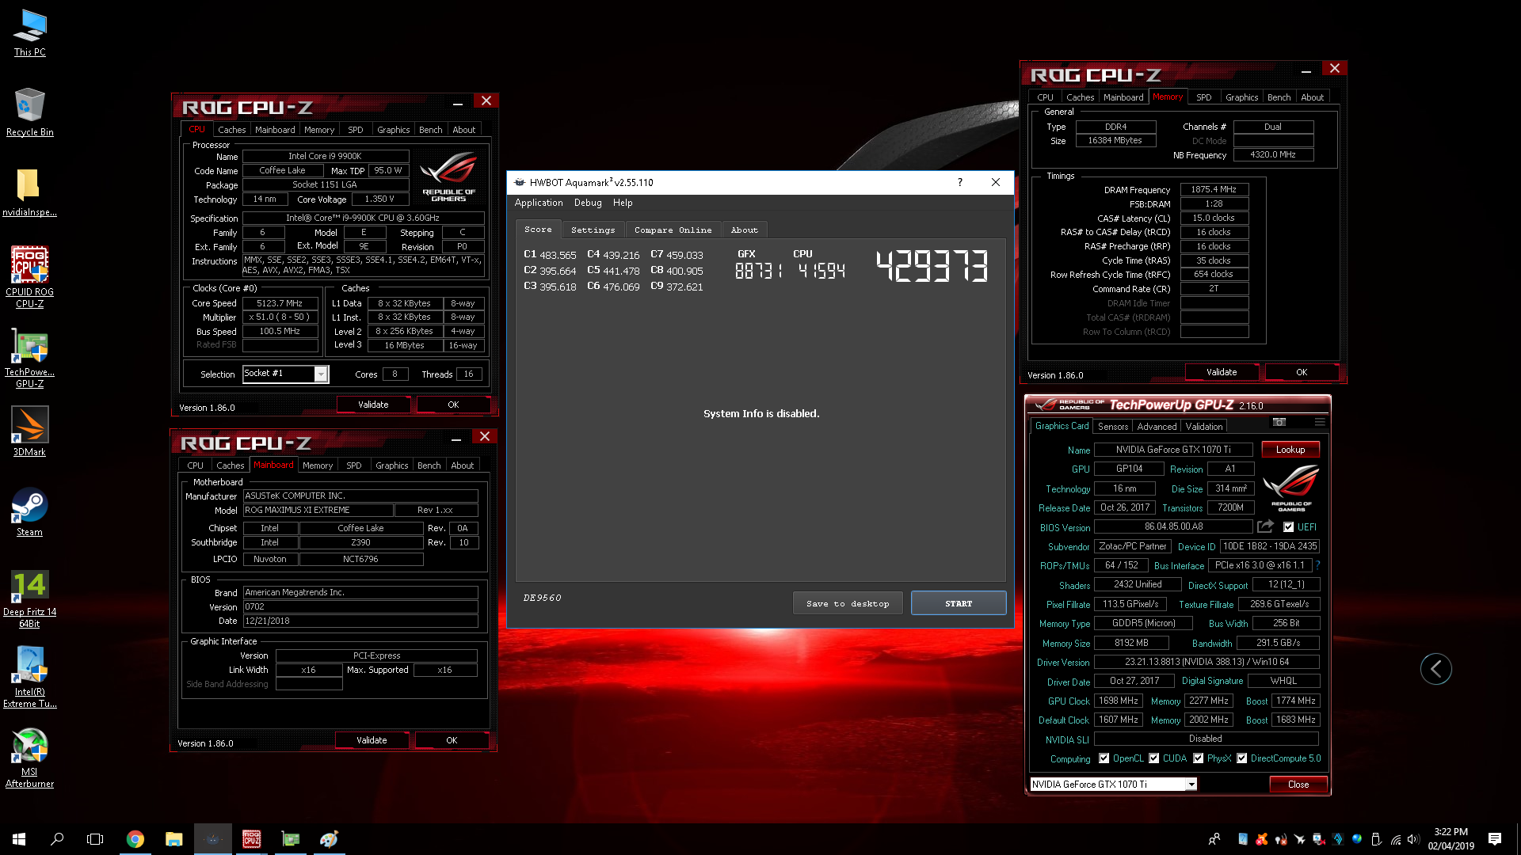Switch to Sensors tab in GPU-Z

point(1113,427)
